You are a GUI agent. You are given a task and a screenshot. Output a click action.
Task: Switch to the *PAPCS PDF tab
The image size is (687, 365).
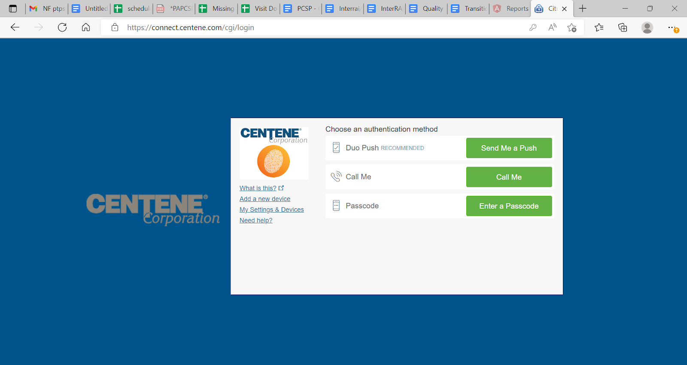click(174, 9)
